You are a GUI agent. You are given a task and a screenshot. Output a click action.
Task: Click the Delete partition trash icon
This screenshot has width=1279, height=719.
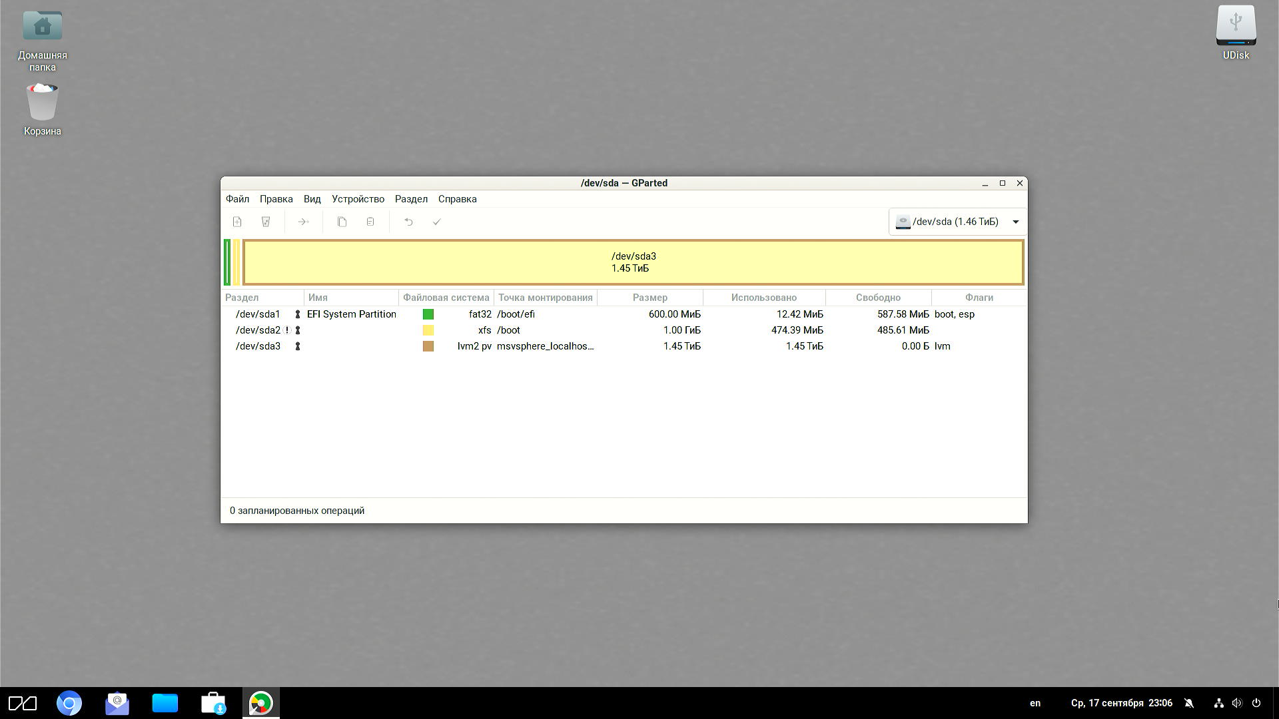point(266,222)
